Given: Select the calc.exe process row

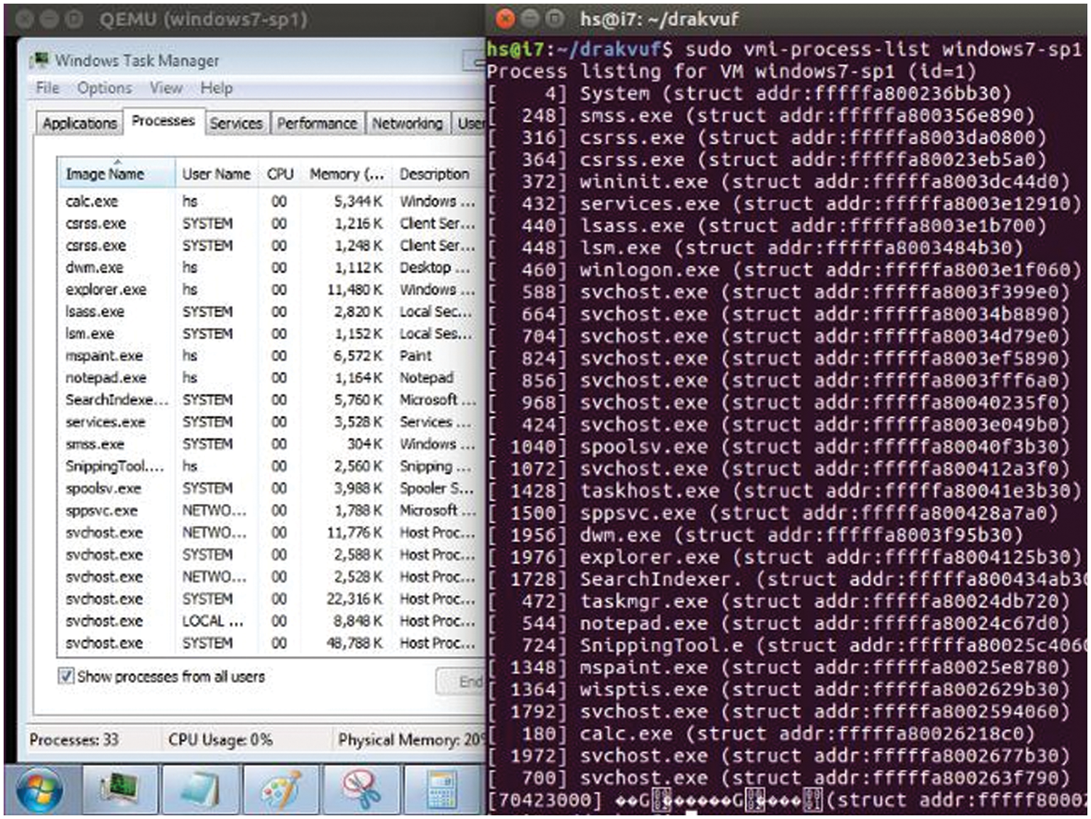Looking at the screenshot, I should (x=92, y=201).
